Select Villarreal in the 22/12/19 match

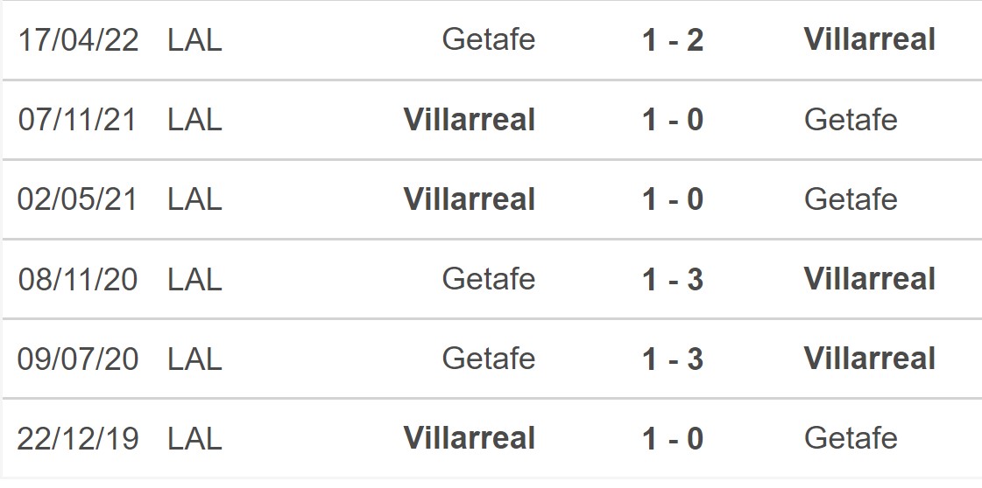pos(470,439)
